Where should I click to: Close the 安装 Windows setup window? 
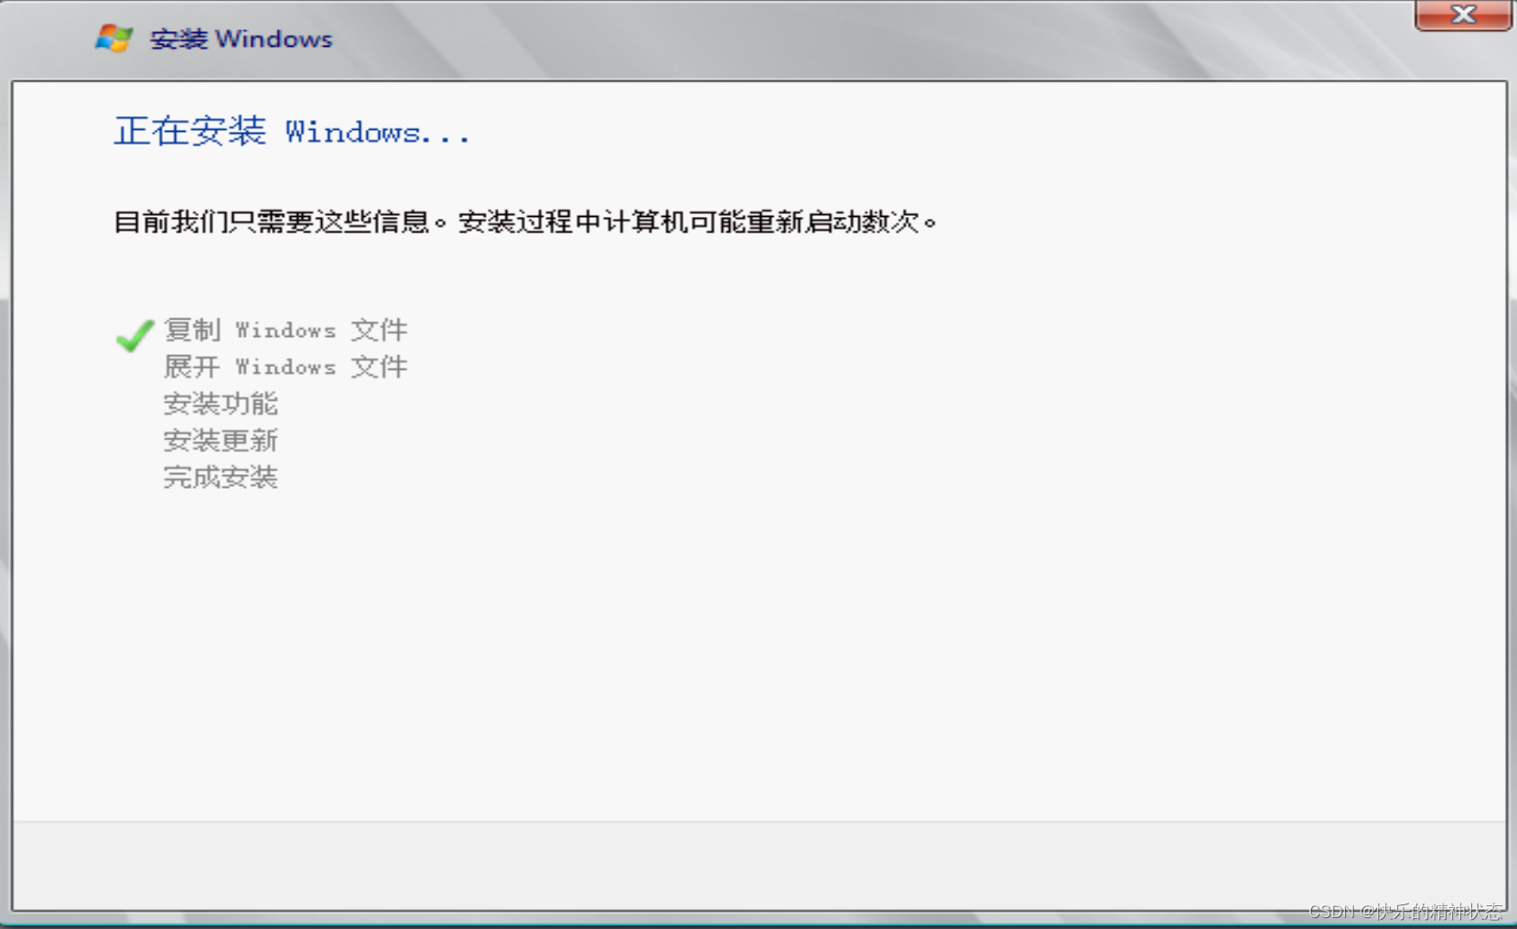point(1462,15)
